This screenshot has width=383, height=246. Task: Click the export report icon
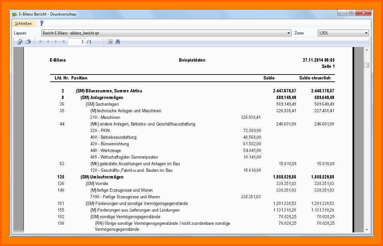(x=20, y=42)
